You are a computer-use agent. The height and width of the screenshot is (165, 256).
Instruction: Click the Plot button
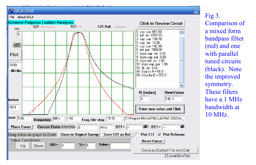coord(14,55)
